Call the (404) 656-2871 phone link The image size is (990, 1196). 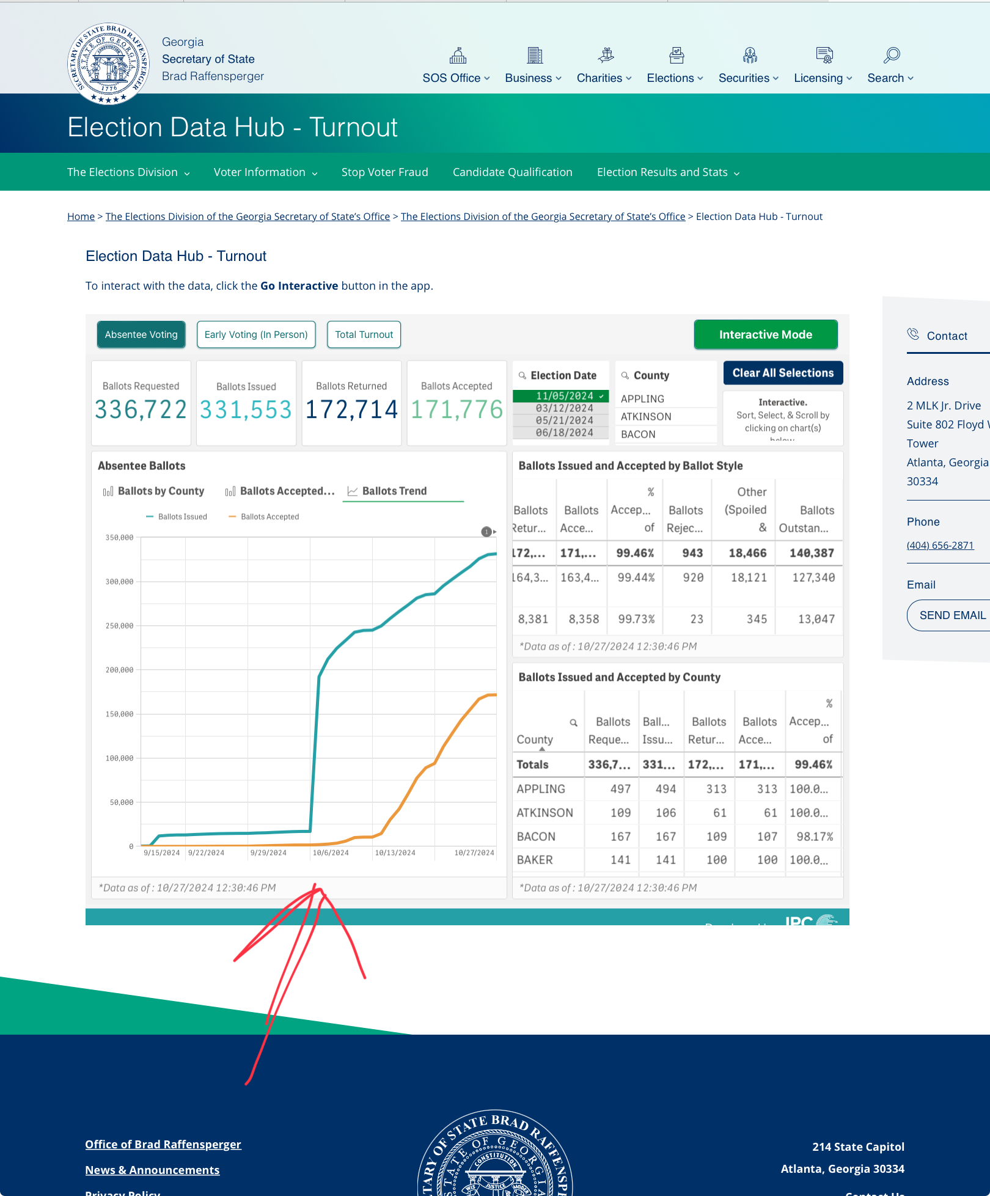tap(940, 545)
